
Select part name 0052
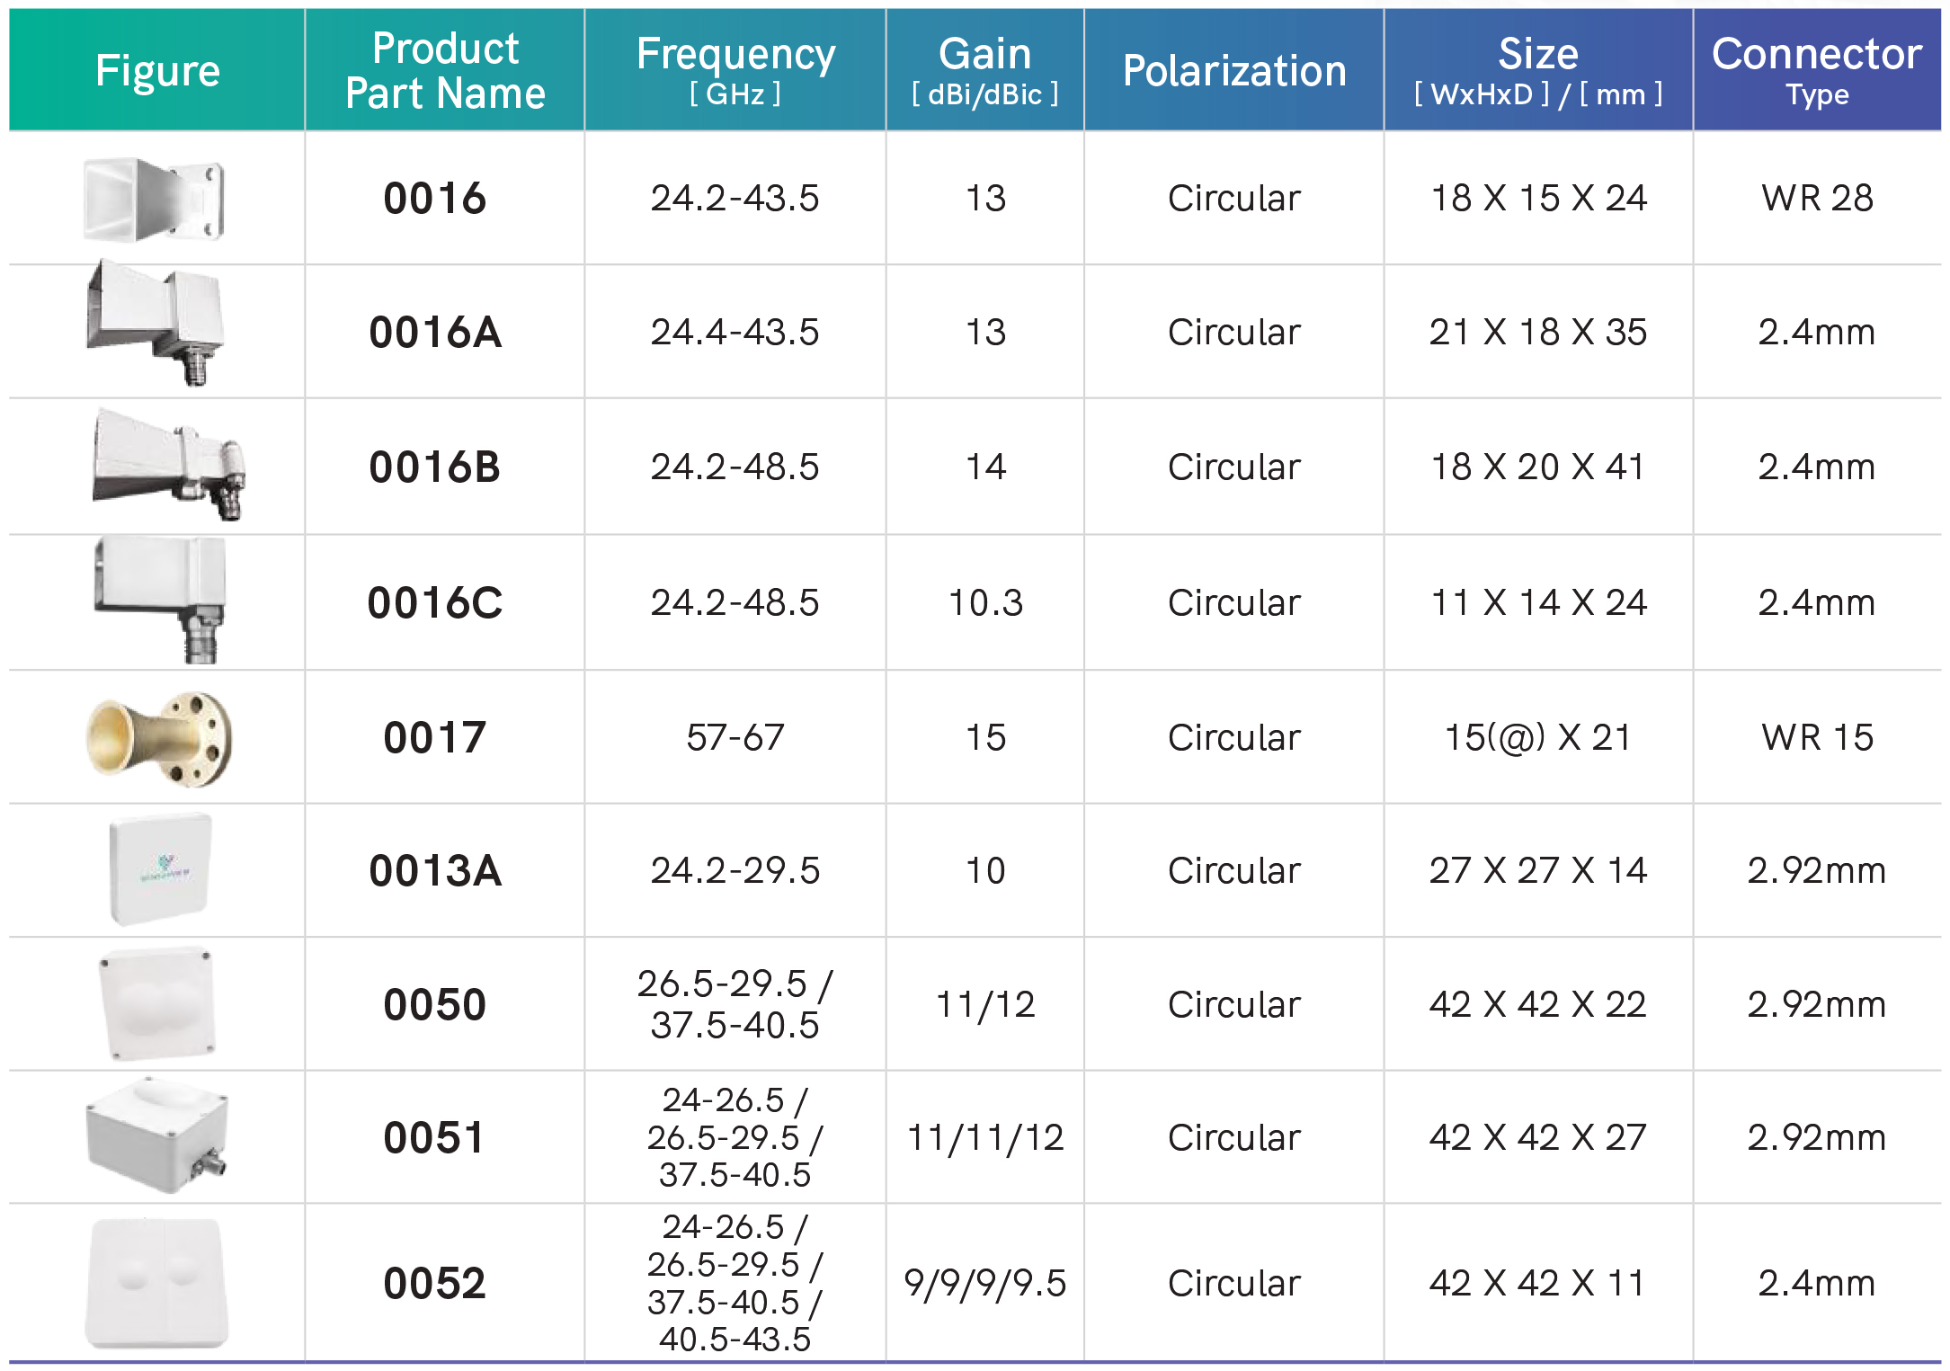tap(435, 1283)
